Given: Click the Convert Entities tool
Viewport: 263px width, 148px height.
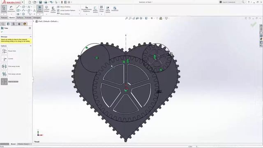Looking at the screenshot, I should pos(46,9).
